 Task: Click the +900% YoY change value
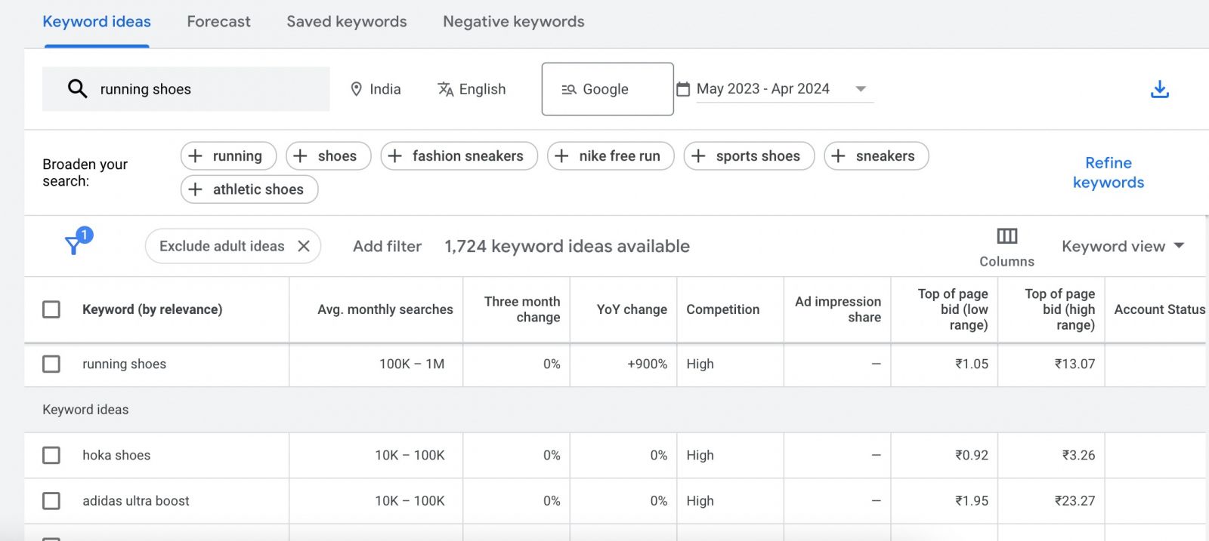click(647, 364)
